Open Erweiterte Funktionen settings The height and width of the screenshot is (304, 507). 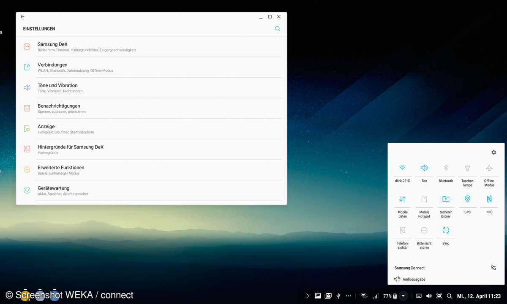pos(152,170)
